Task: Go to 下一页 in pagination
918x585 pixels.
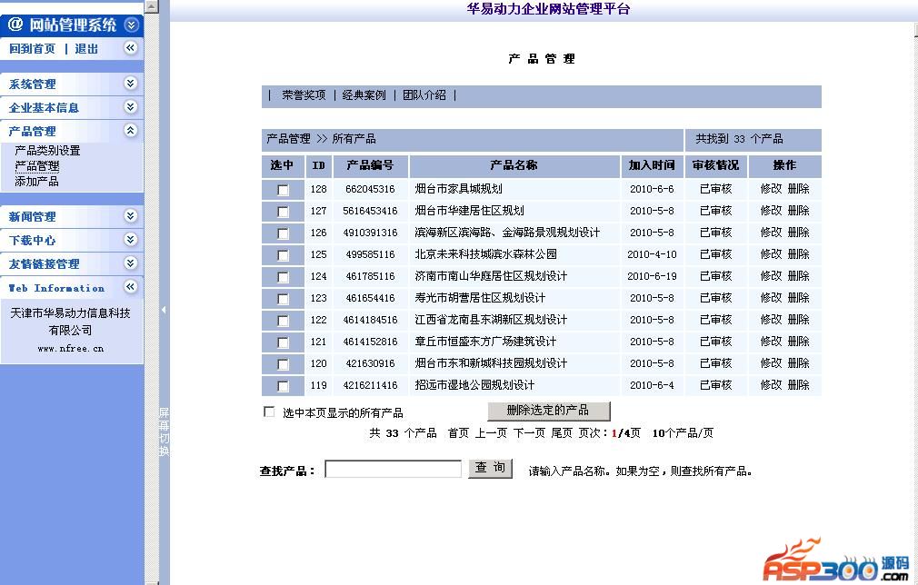Action: [529, 433]
